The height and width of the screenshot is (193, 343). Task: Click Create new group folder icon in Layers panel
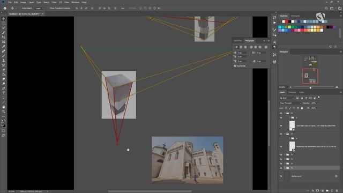[x=327, y=191]
